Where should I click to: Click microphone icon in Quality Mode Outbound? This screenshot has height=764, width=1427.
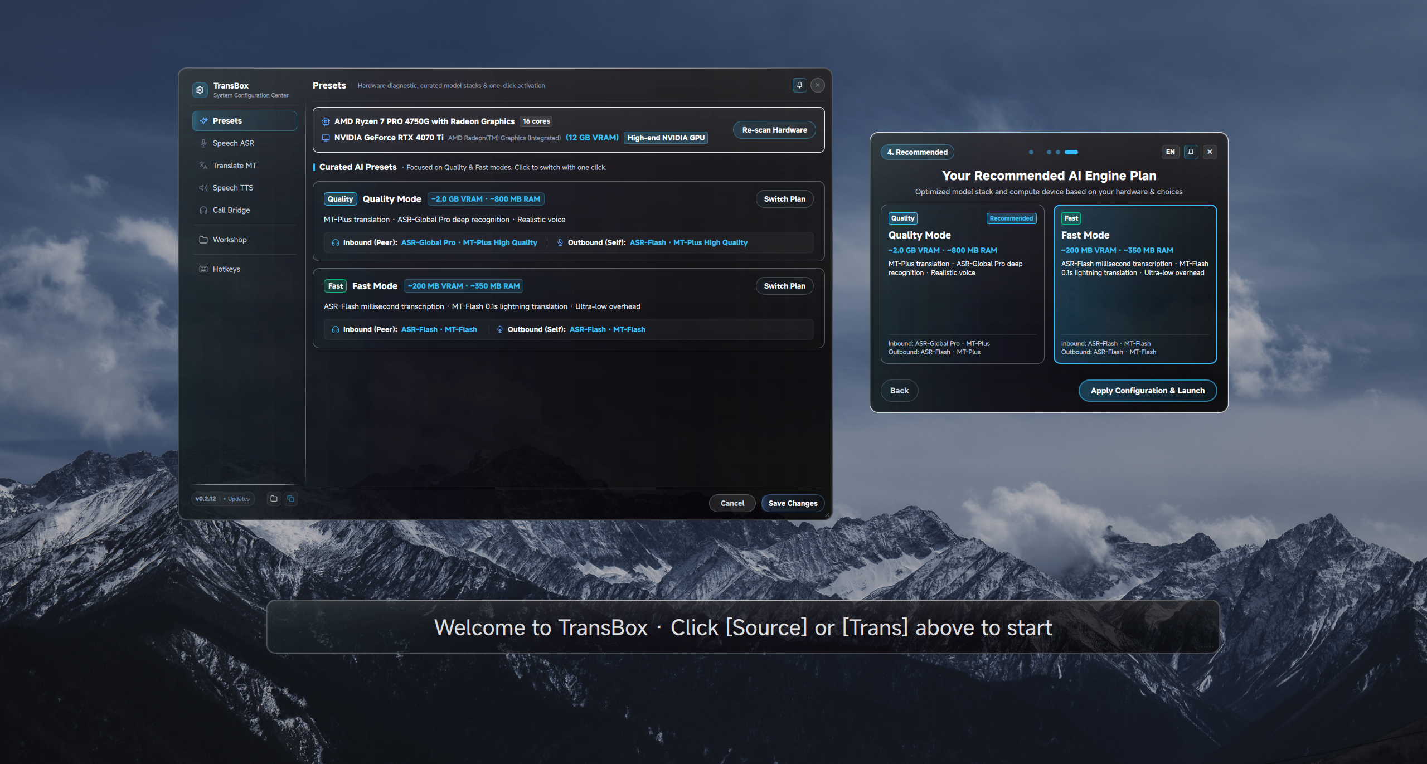pos(560,242)
